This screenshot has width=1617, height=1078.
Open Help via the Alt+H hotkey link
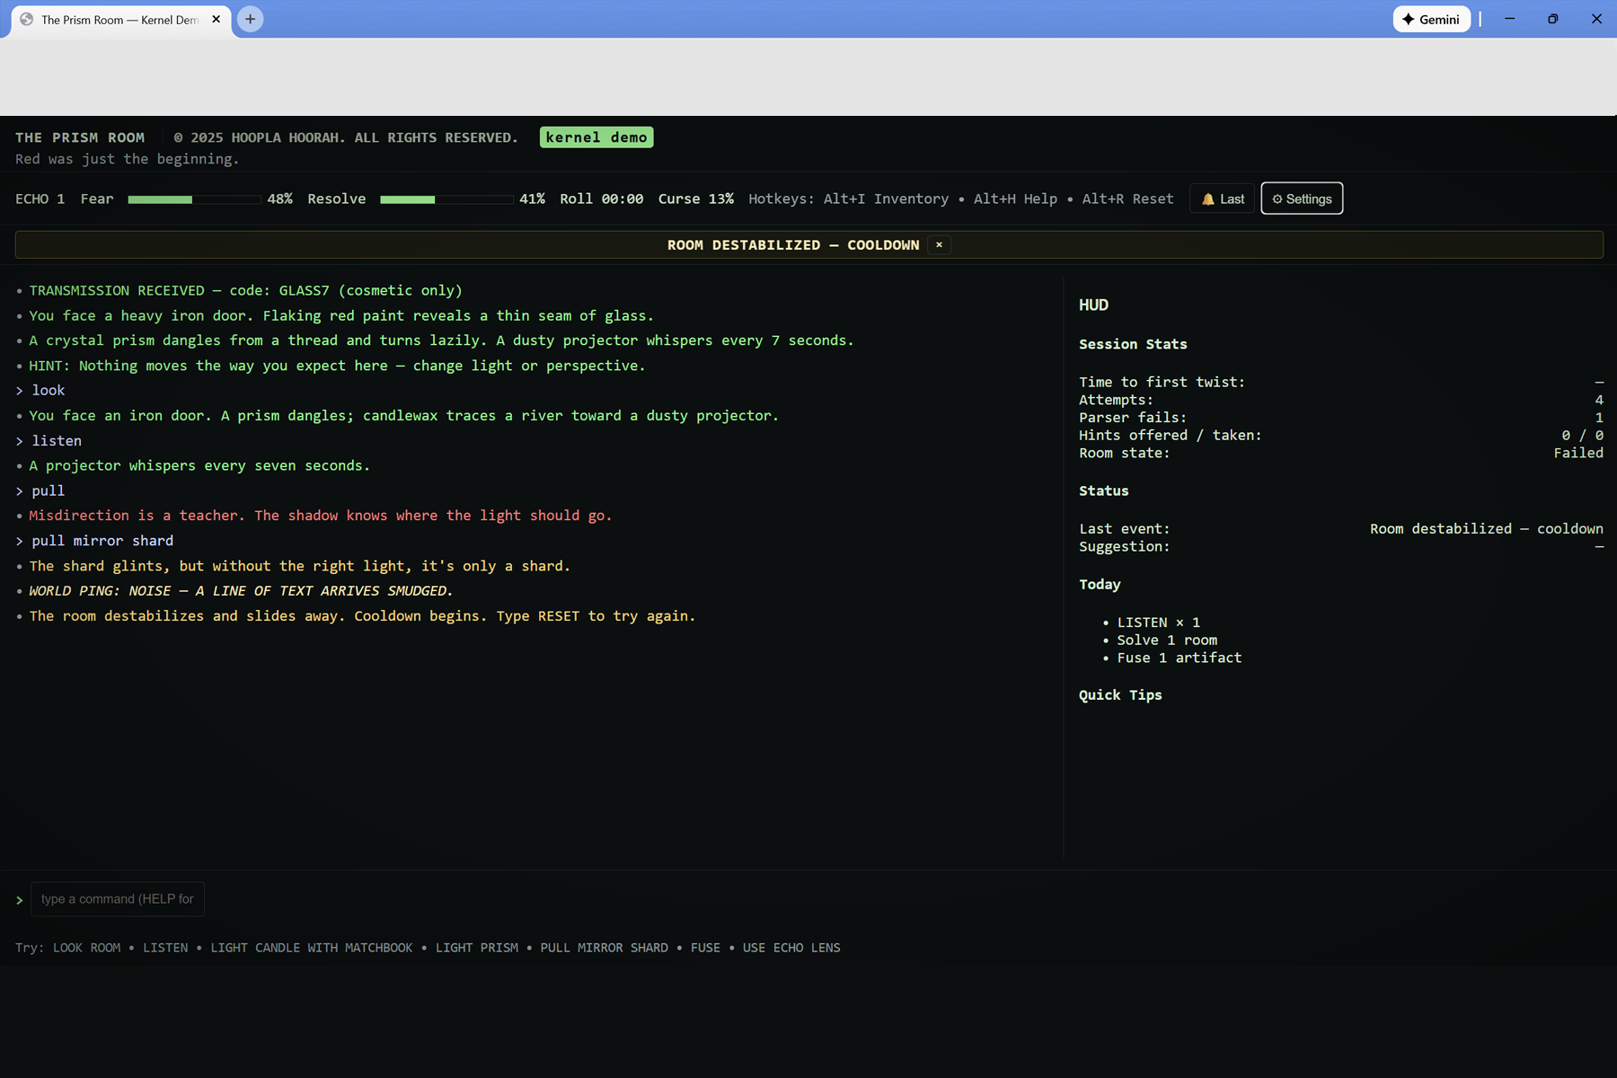(1014, 199)
